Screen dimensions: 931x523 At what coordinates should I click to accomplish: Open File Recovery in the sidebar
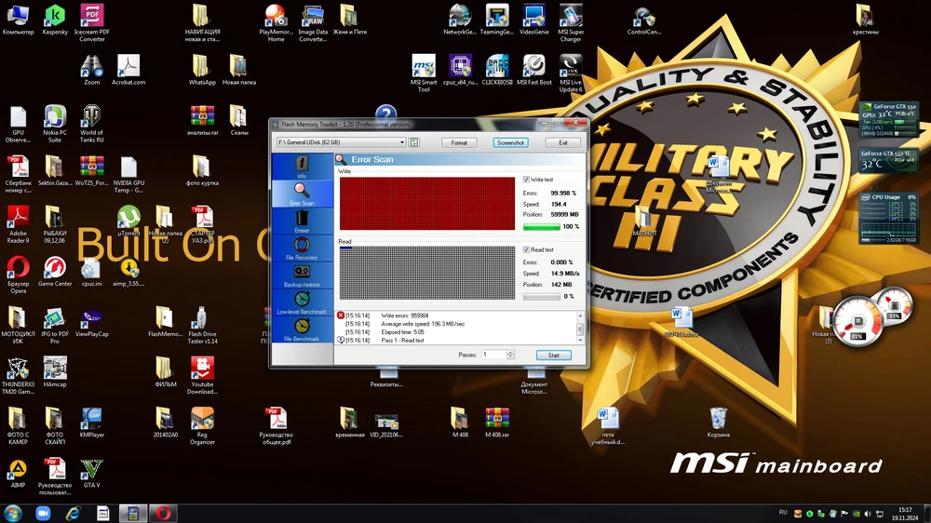(x=302, y=248)
